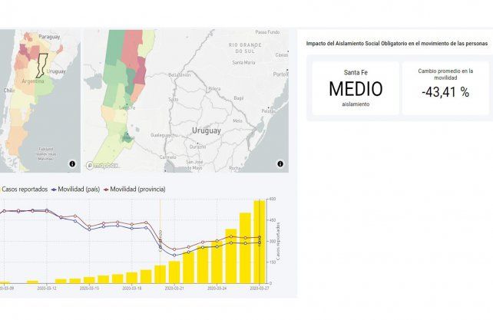The image size is (493, 320).
Task: Click the Rio Grande do Sul map label
Action: point(245,48)
